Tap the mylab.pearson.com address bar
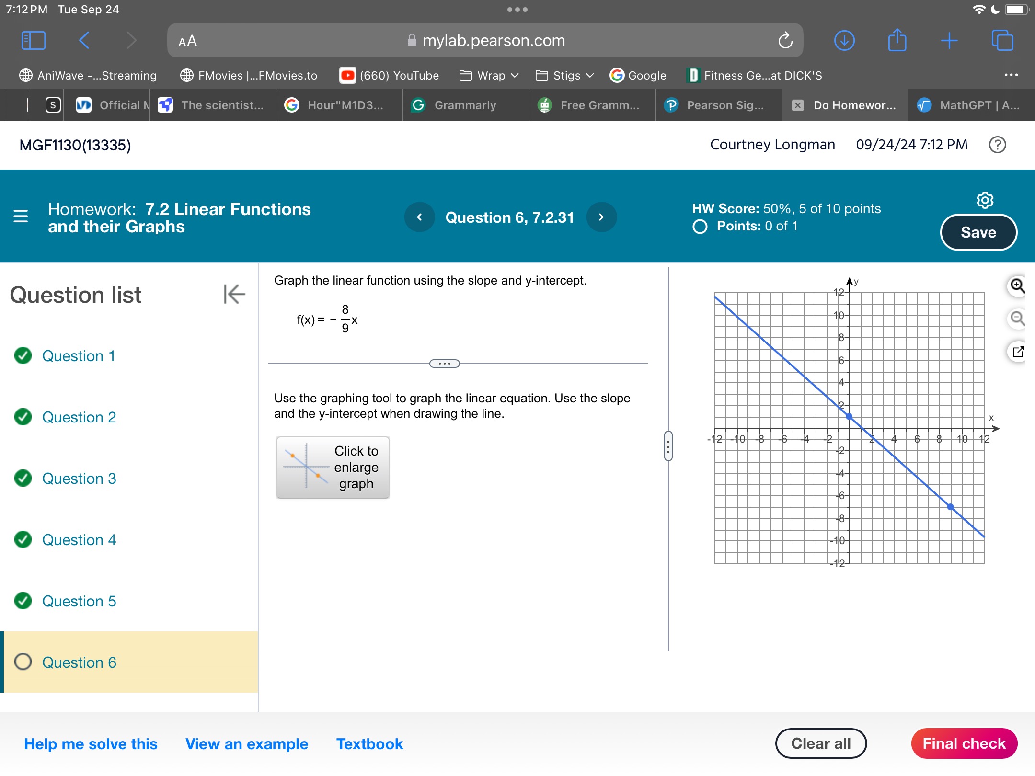The image size is (1035, 776). tap(485, 41)
